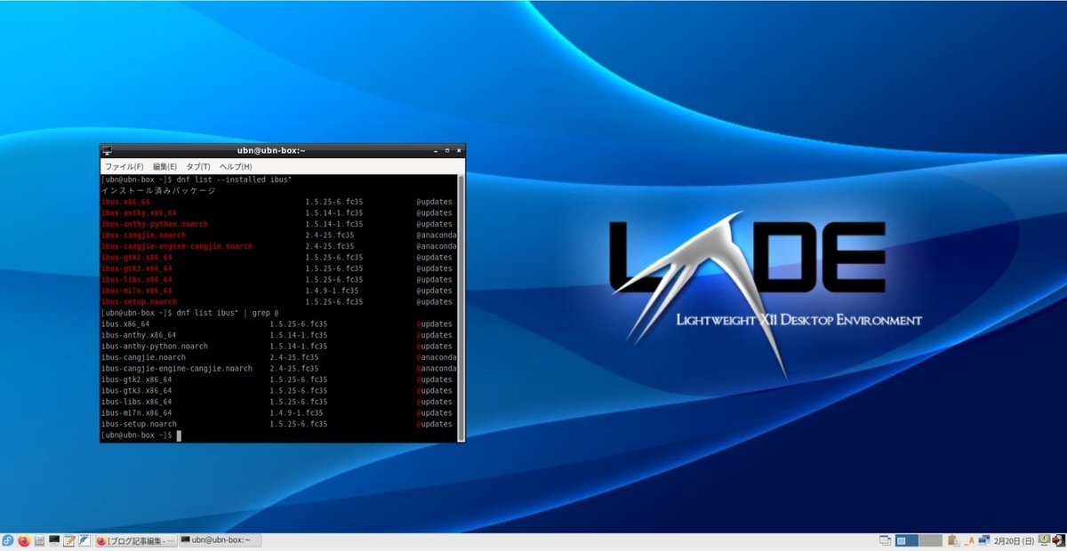Click the date 2月20日 (日) clock
This screenshot has height=551, width=1067.
[x=1014, y=540]
